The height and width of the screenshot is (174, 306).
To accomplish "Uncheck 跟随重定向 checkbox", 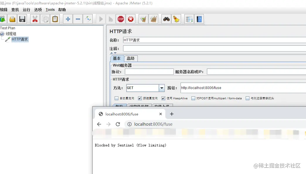I will (140, 98).
